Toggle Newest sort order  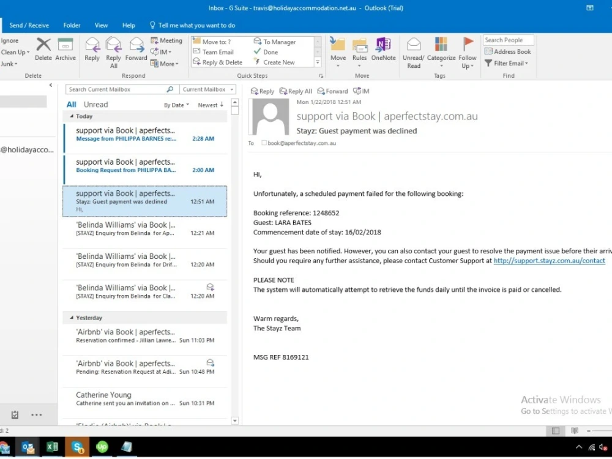pos(211,105)
